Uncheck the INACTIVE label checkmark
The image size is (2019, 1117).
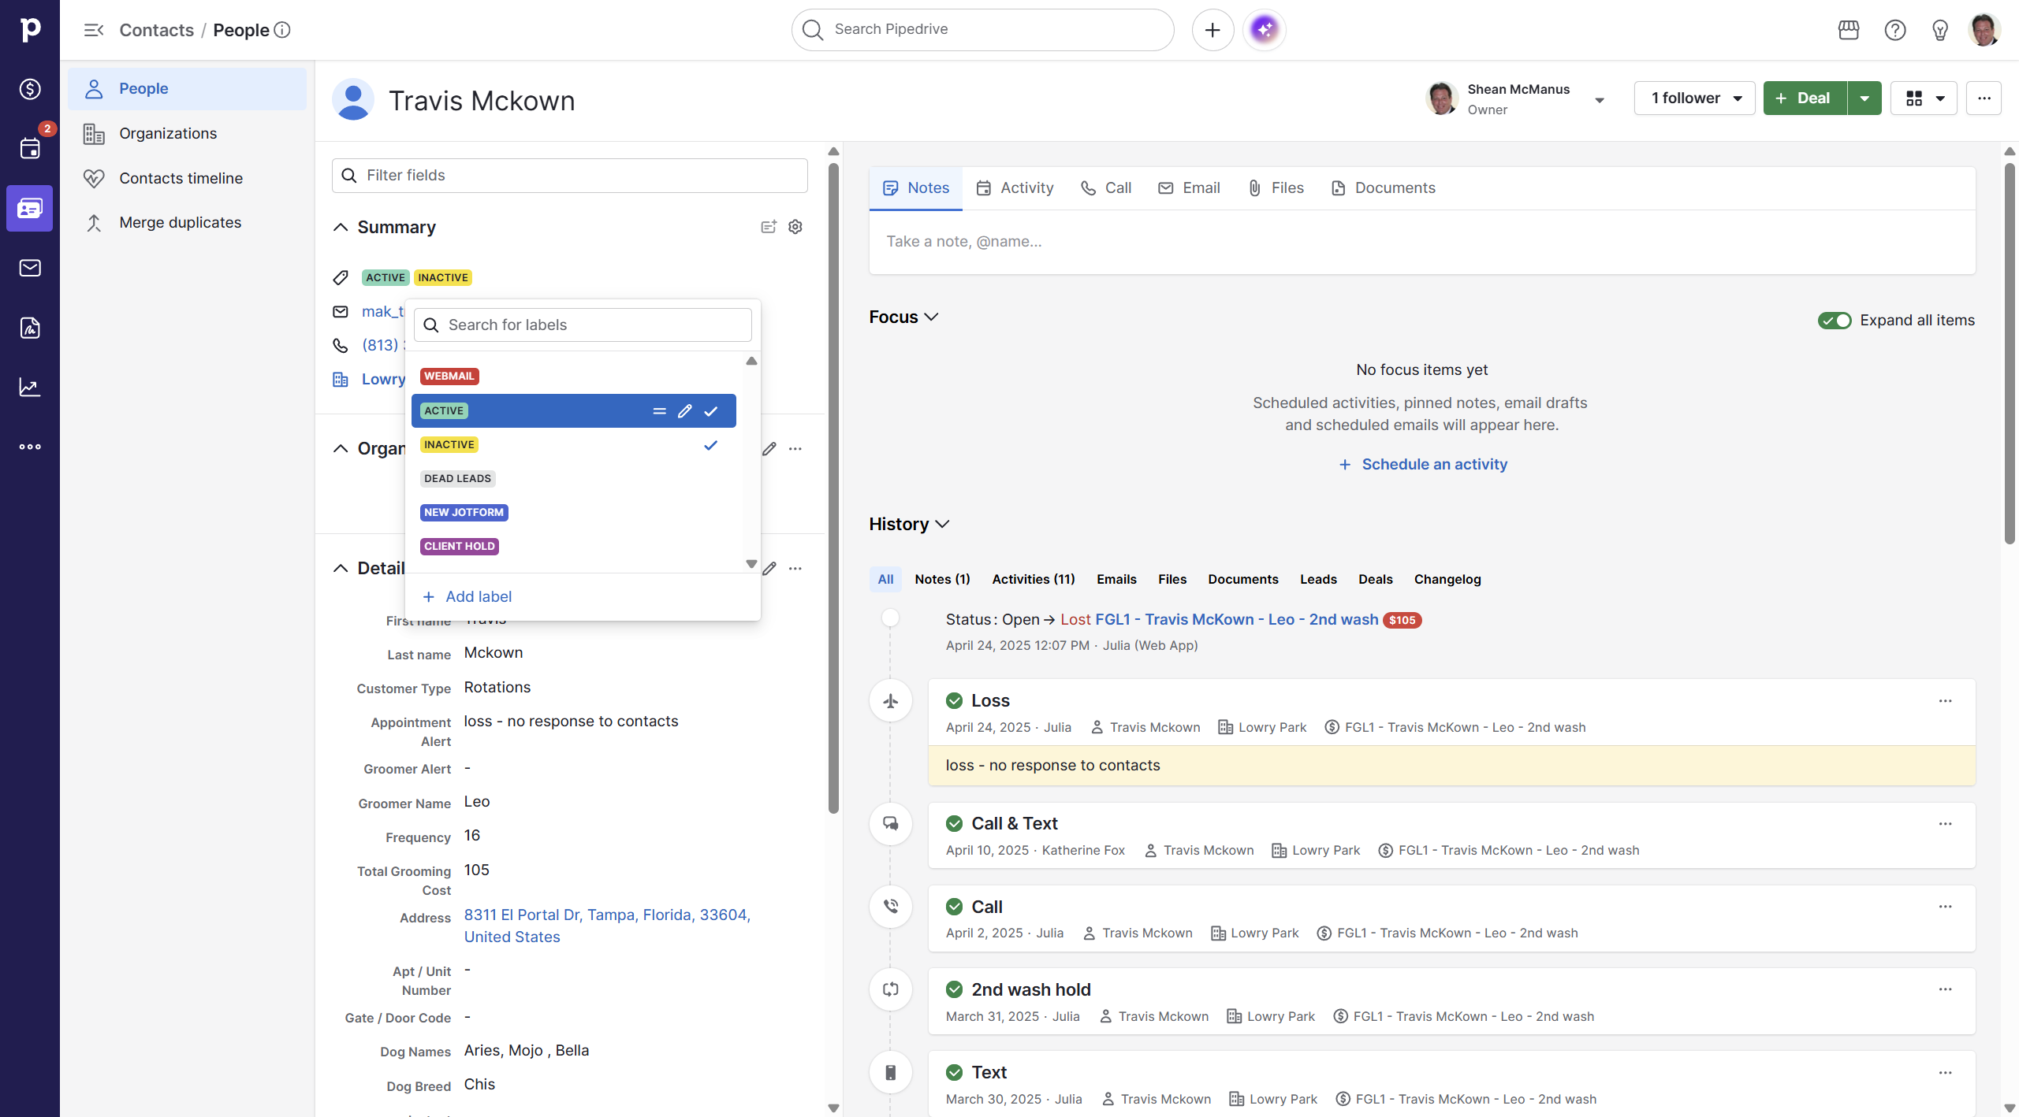click(x=710, y=445)
